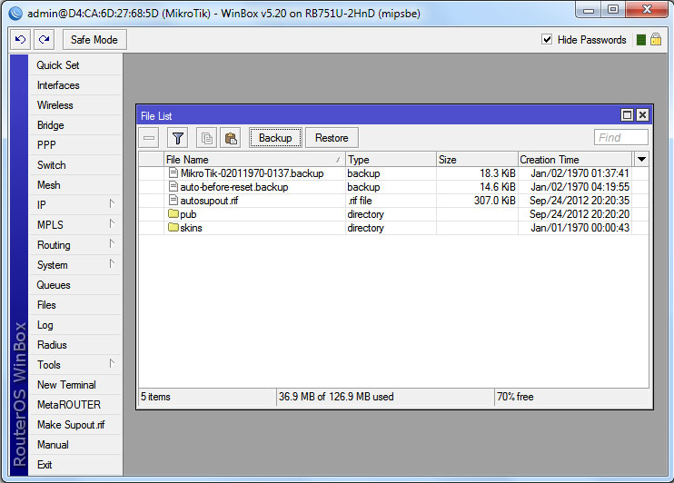This screenshot has width=674, height=483.
Task: Open New Terminal from sidebar
Action: [66, 385]
